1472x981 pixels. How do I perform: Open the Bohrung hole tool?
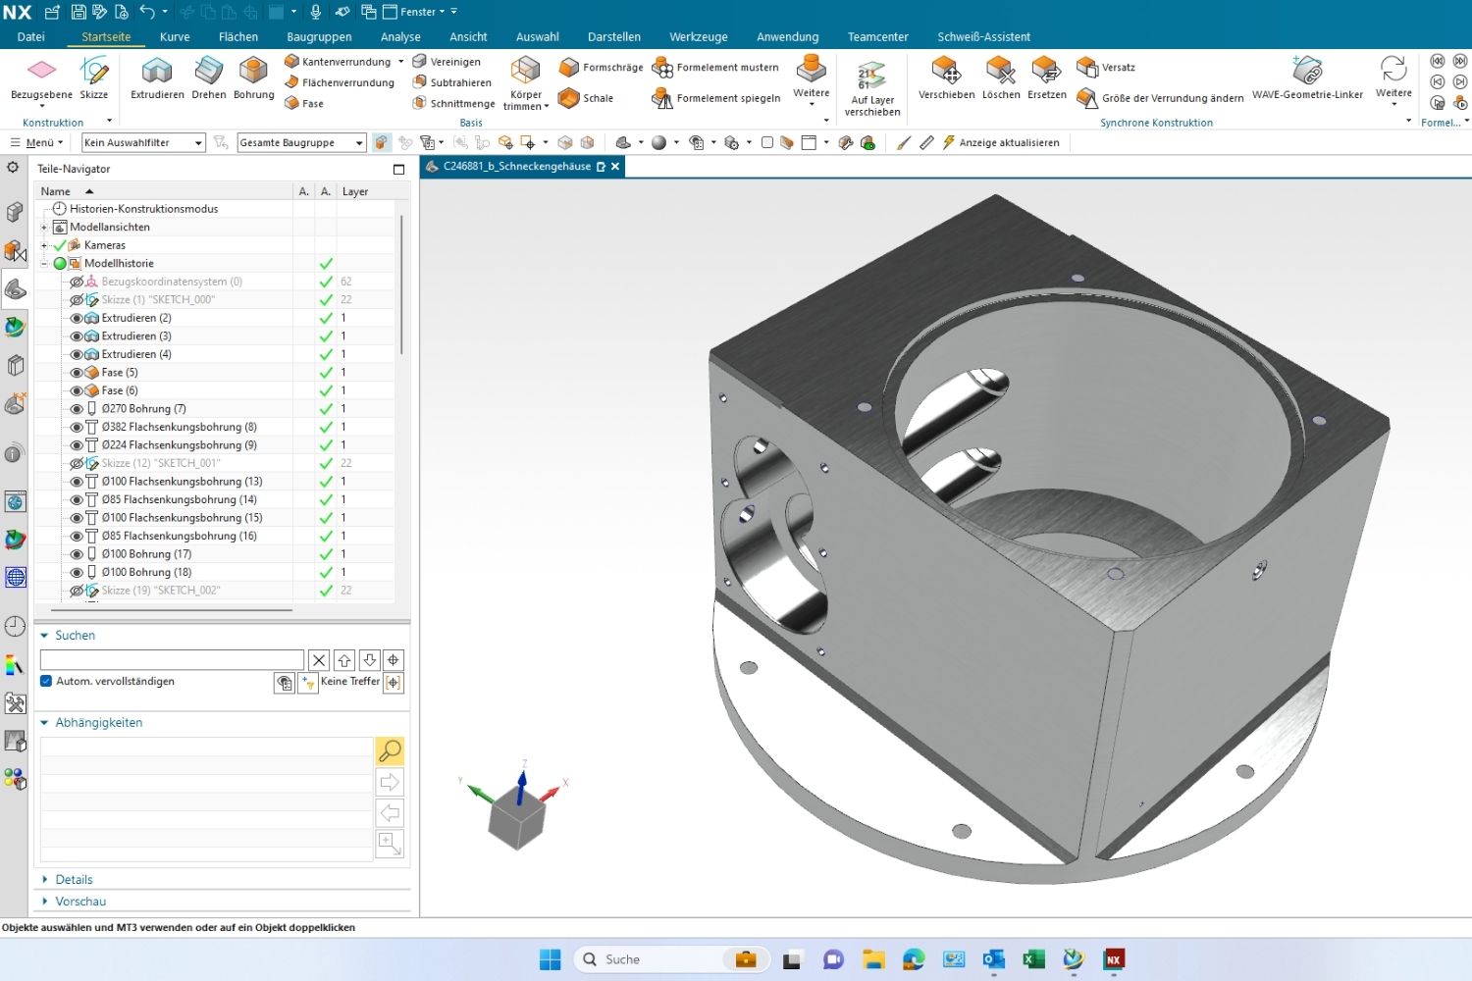click(x=253, y=77)
